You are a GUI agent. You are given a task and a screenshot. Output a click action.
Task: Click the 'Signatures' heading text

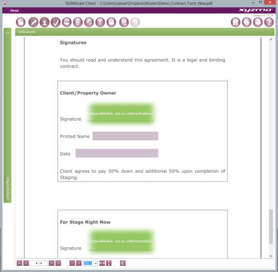pos(73,43)
